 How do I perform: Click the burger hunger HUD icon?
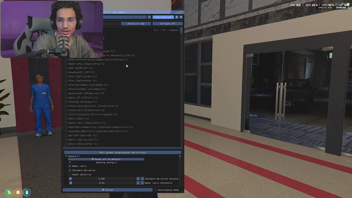(18, 192)
